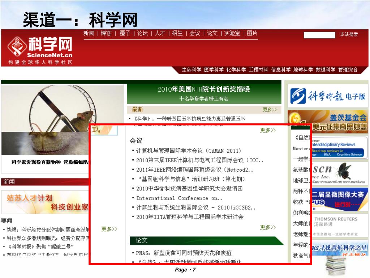Open PNAS 新型疫苗 paper link

click(x=184, y=253)
